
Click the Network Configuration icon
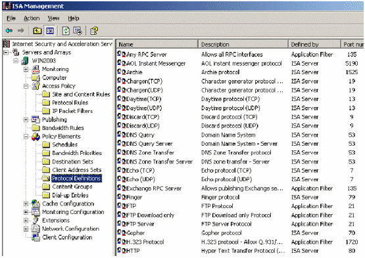click(x=36, y=228)
